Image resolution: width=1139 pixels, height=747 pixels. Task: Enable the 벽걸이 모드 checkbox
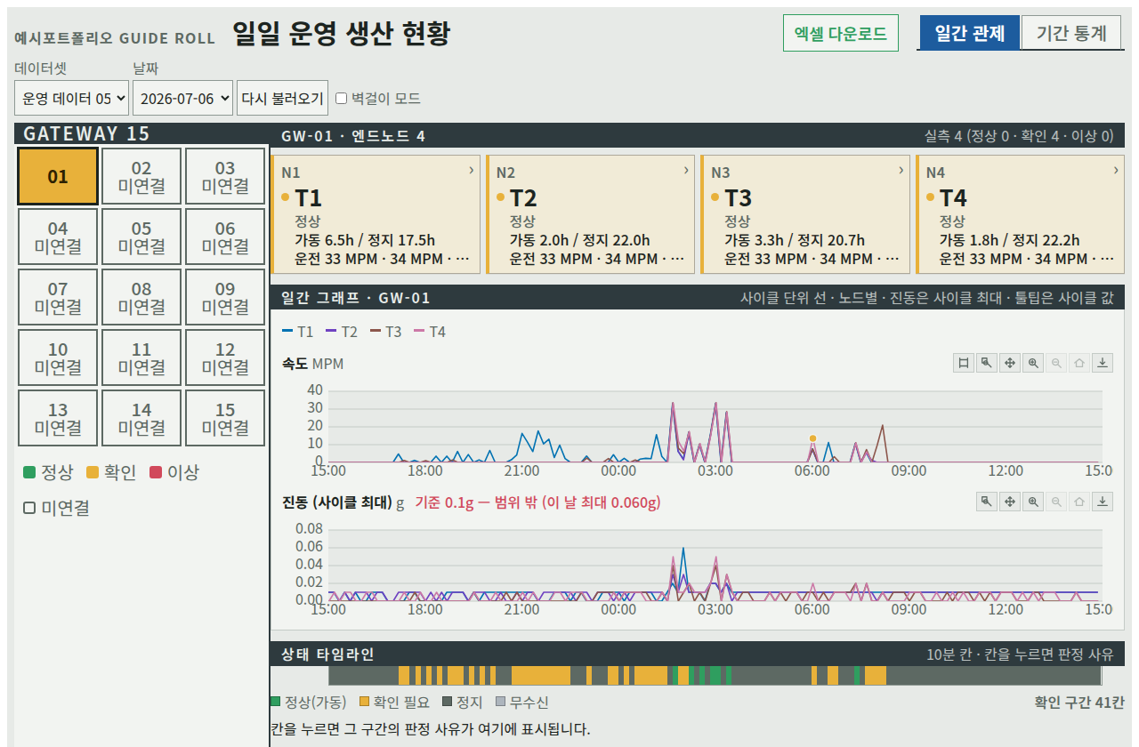click(x=341, y=99)
